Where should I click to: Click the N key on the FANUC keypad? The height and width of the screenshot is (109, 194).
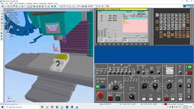click(165, 15)
